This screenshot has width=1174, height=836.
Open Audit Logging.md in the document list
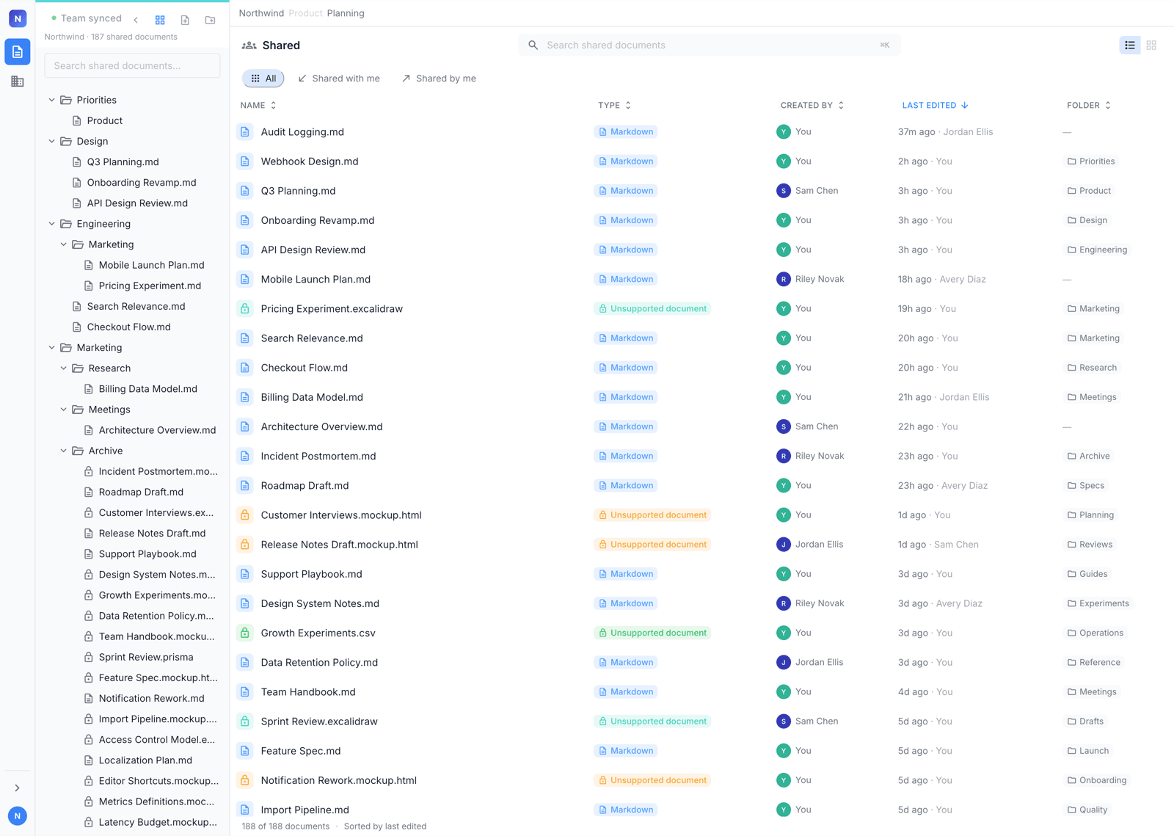click(x=302, y=132)
